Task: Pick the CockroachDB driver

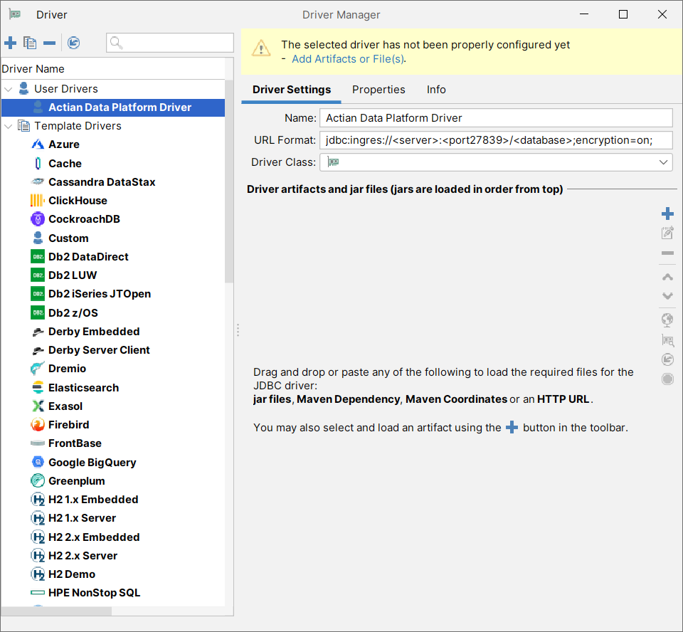Action: (x=84, y=218)
